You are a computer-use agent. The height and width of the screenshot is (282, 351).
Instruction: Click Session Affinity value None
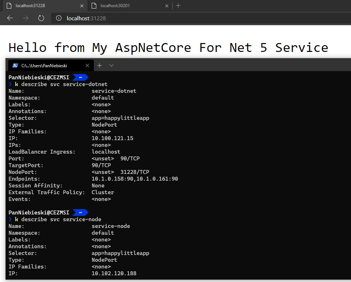pyautogui.click(x=98, y=186)
